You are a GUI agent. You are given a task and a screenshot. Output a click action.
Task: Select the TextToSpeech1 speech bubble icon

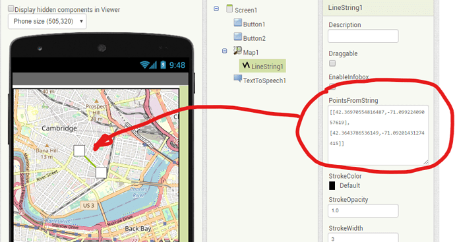point(238,78)
